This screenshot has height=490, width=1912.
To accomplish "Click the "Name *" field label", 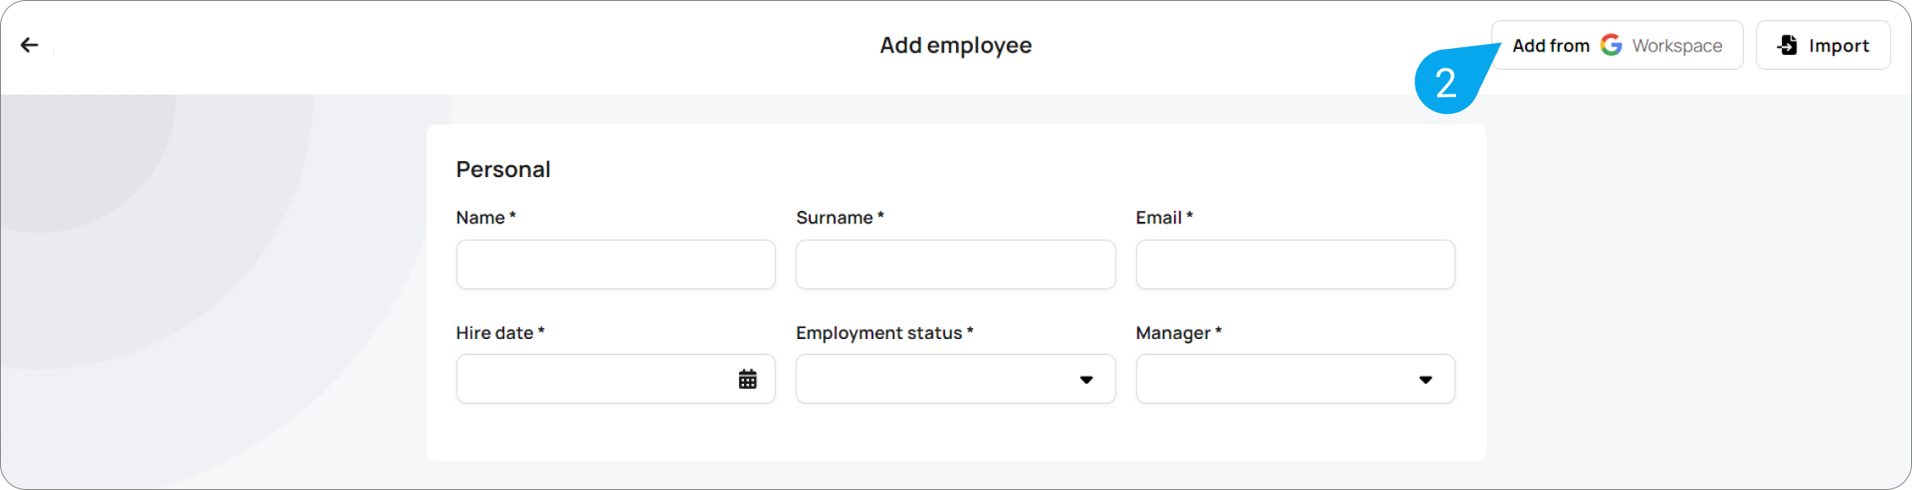I will [486, 218].
